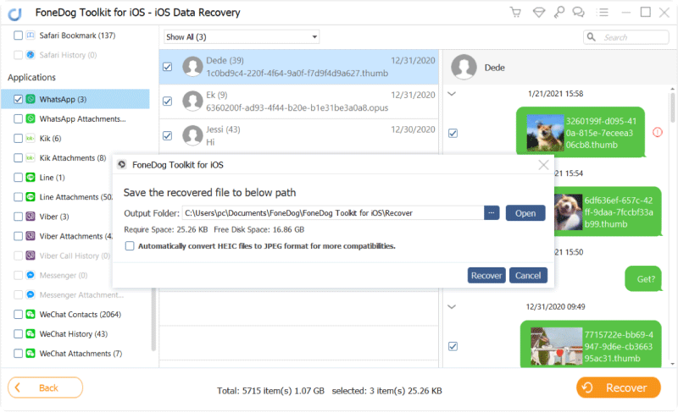The image size is (678, 412).
Task: Click the FoneDog logo icon
Action: pos(14,14)
